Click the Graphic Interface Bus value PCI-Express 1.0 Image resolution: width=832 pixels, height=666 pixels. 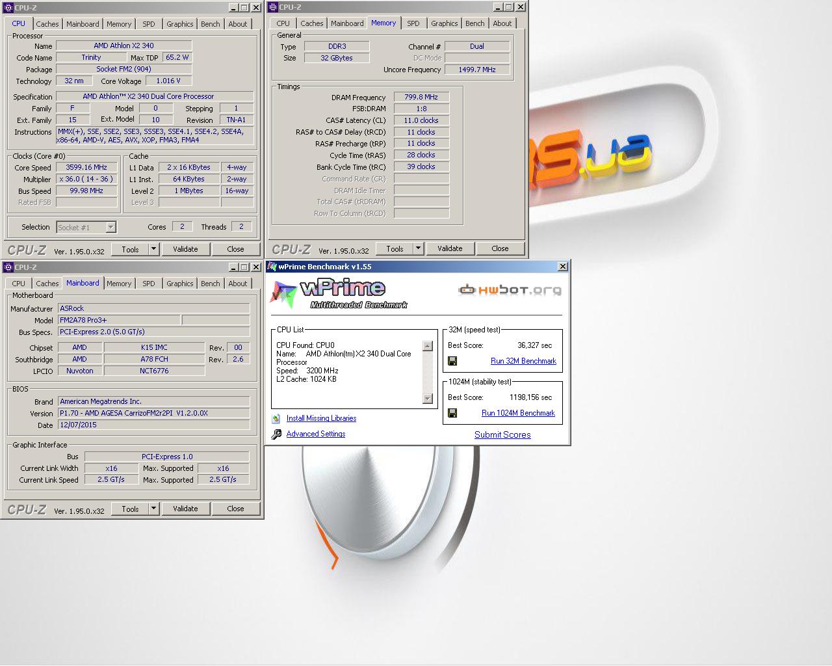(167, 457)
